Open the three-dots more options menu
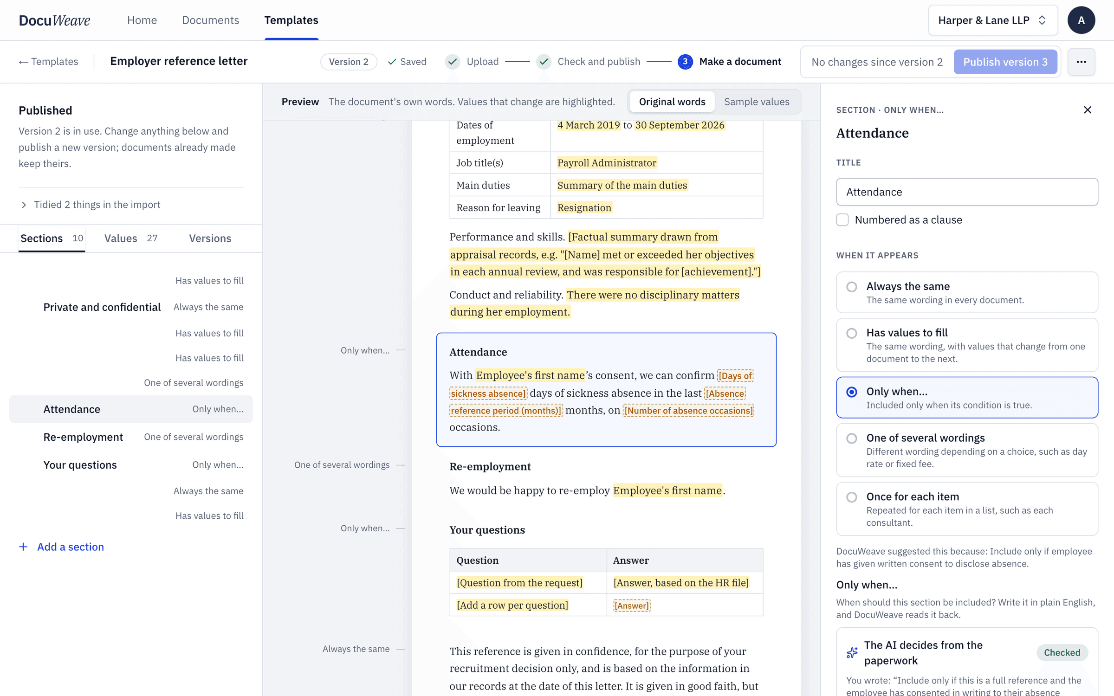The image size is (1114, 696). (1081, 62)
